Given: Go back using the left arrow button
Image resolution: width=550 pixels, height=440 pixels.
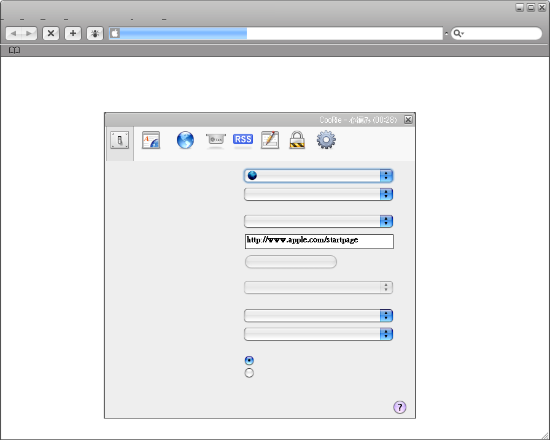Looking at the screenshot, I should (x=14, y=34).
